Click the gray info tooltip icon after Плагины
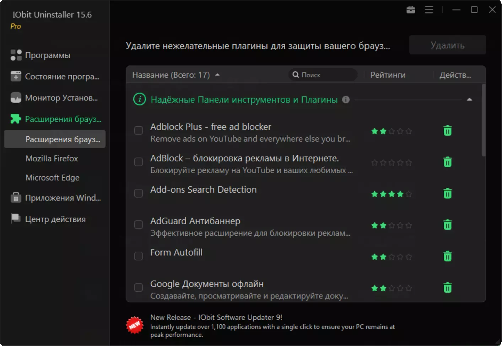 pyautogui.click(x=346, y=100)
